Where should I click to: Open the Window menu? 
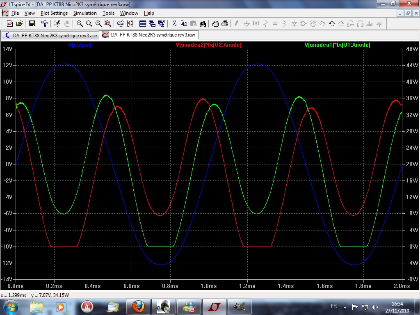[129, 13]
